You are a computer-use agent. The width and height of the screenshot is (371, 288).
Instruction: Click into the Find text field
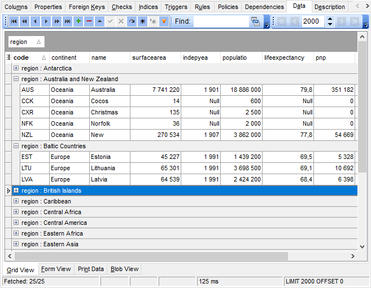[x=220, y=21]
